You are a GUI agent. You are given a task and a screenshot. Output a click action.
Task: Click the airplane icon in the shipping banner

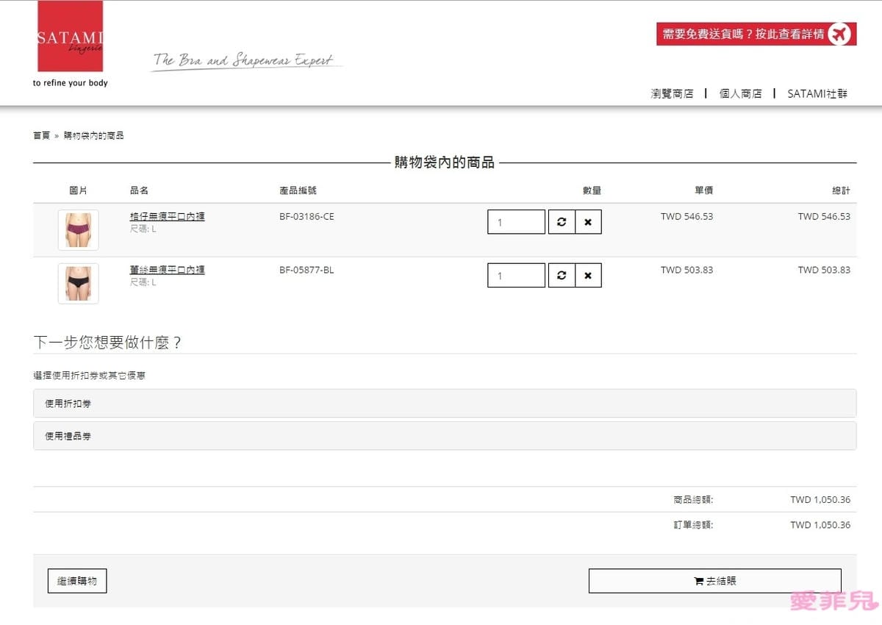click(x=839, y=34)
